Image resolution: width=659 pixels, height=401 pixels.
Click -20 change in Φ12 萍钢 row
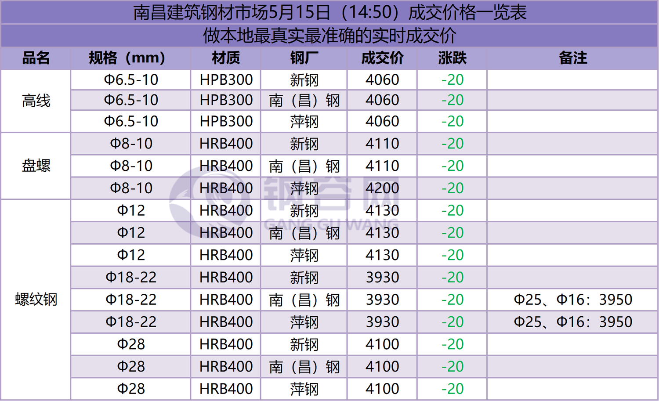pos(453,255)
